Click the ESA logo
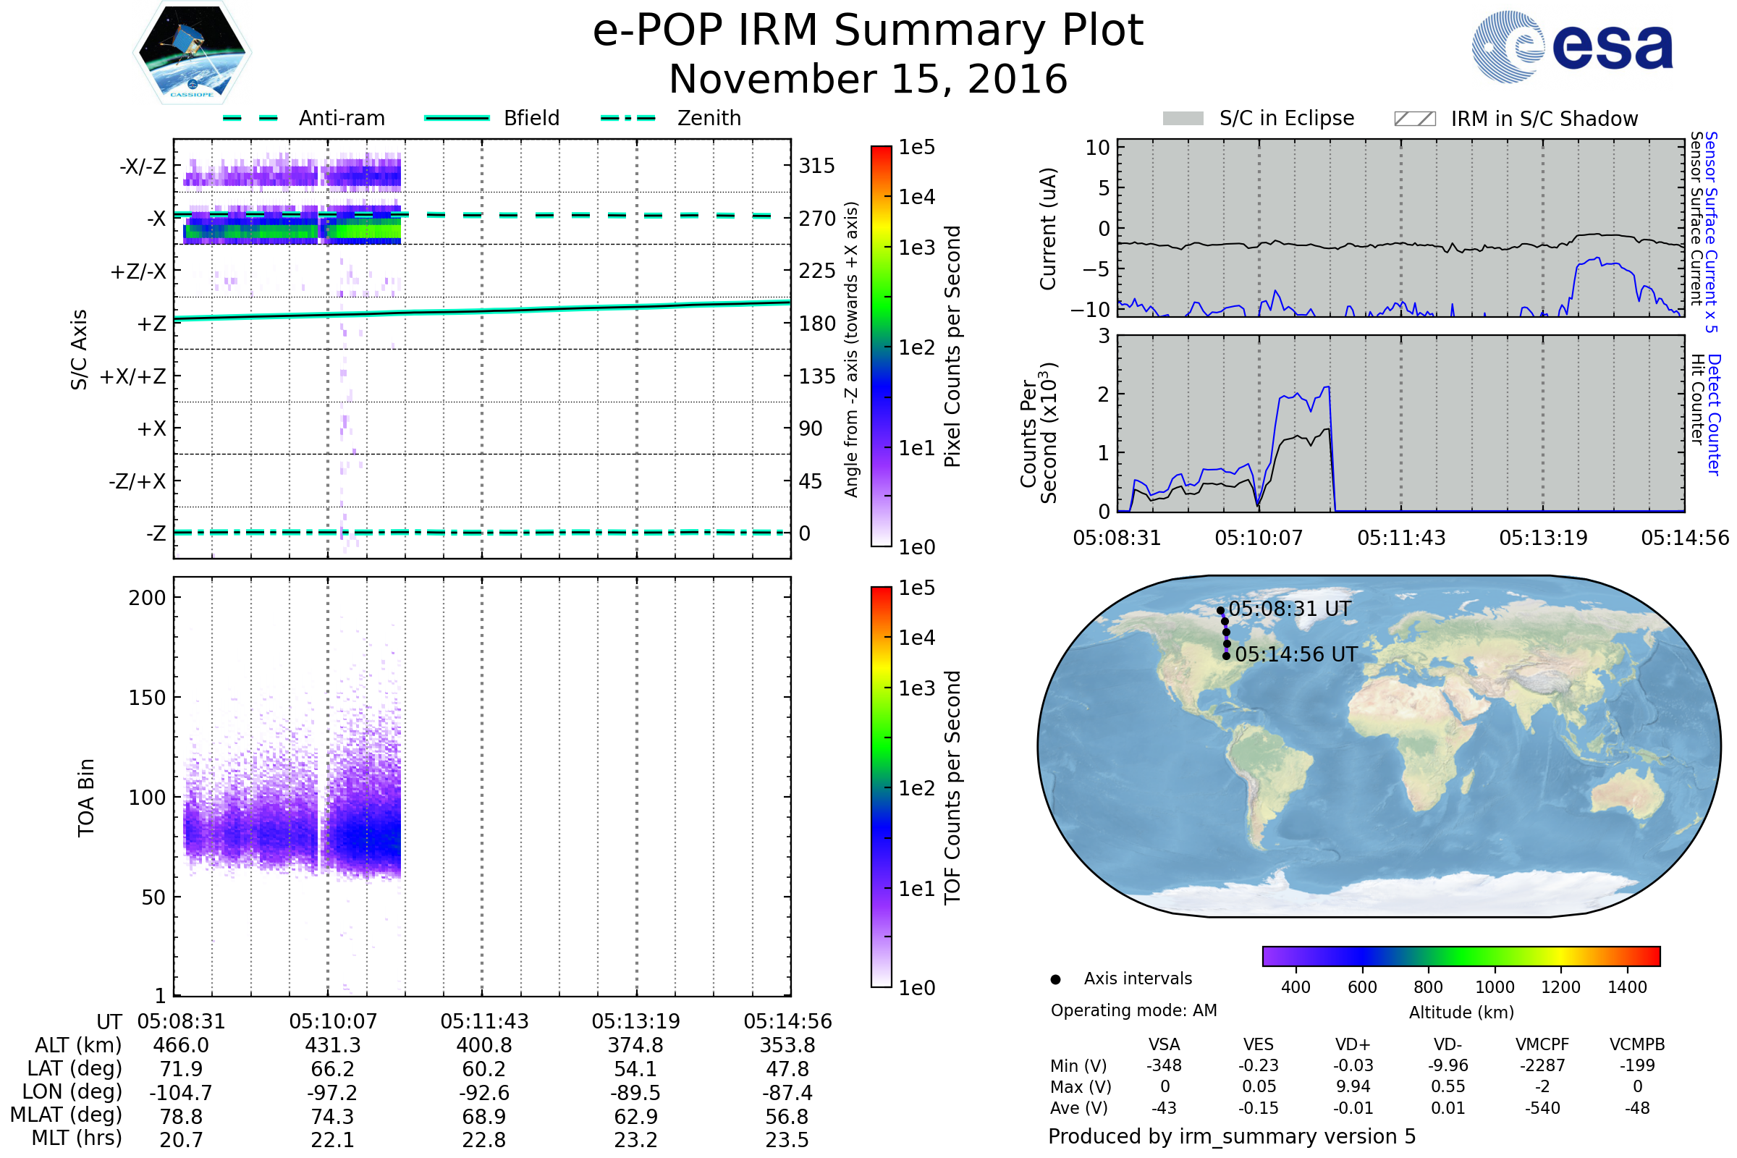This screenshot has height=1158, width=1737. coord(1571,46)
